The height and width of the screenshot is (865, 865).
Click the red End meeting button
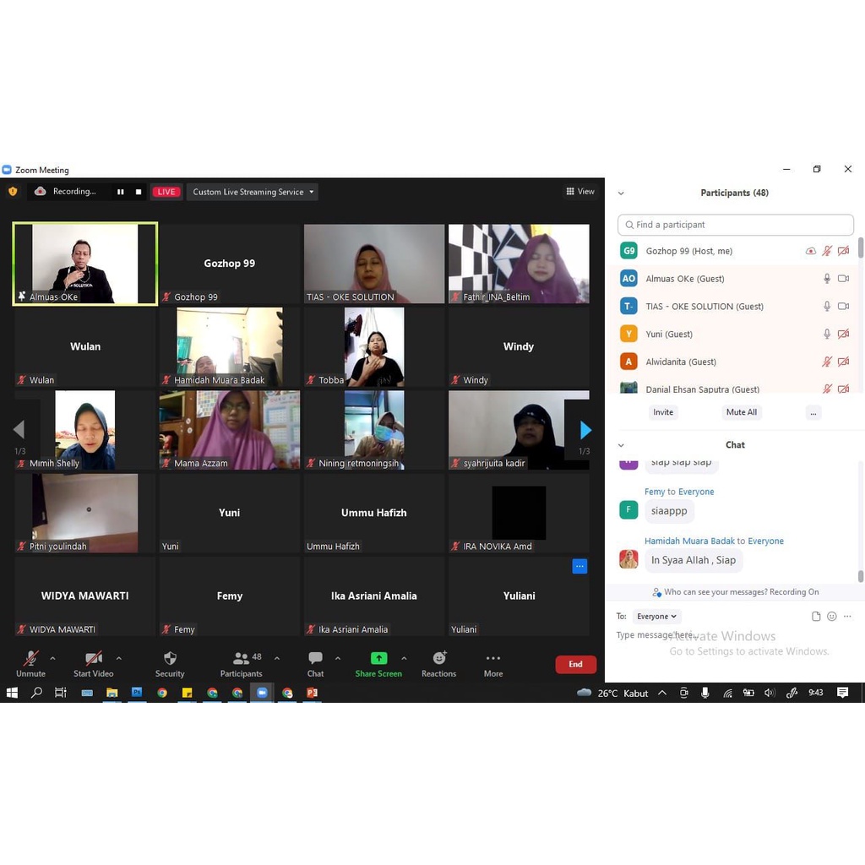[x=575, y=664]
